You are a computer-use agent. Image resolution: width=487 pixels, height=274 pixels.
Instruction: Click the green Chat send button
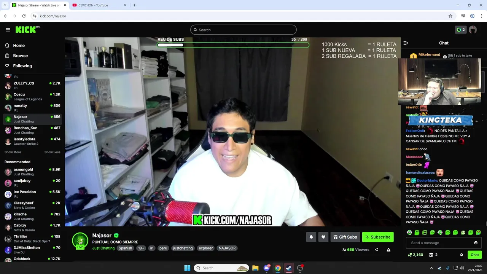point(475,255)
